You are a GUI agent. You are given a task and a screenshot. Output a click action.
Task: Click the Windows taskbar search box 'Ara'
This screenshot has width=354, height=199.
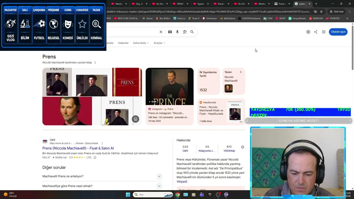tap(153, 195)
